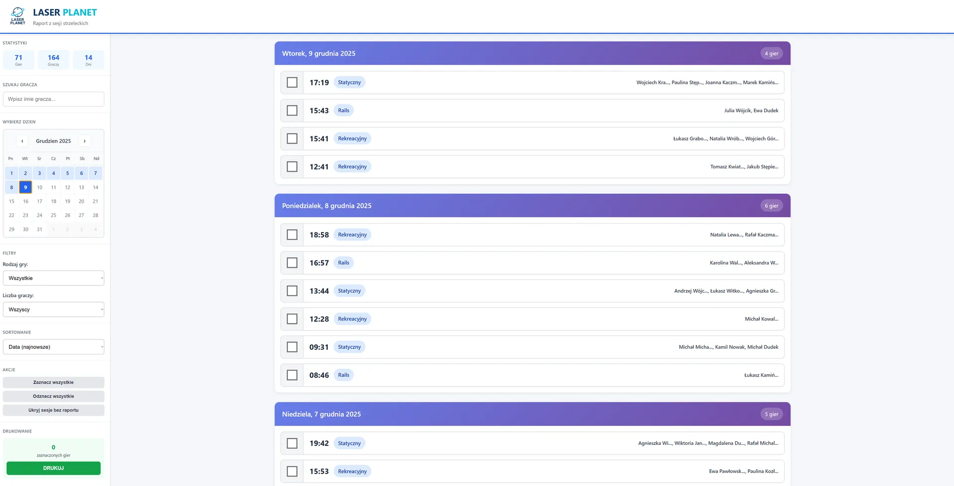This screenshot has height=486, width=954.
Task: Click the Laser Planet logo icon
Action: point(17,16)
